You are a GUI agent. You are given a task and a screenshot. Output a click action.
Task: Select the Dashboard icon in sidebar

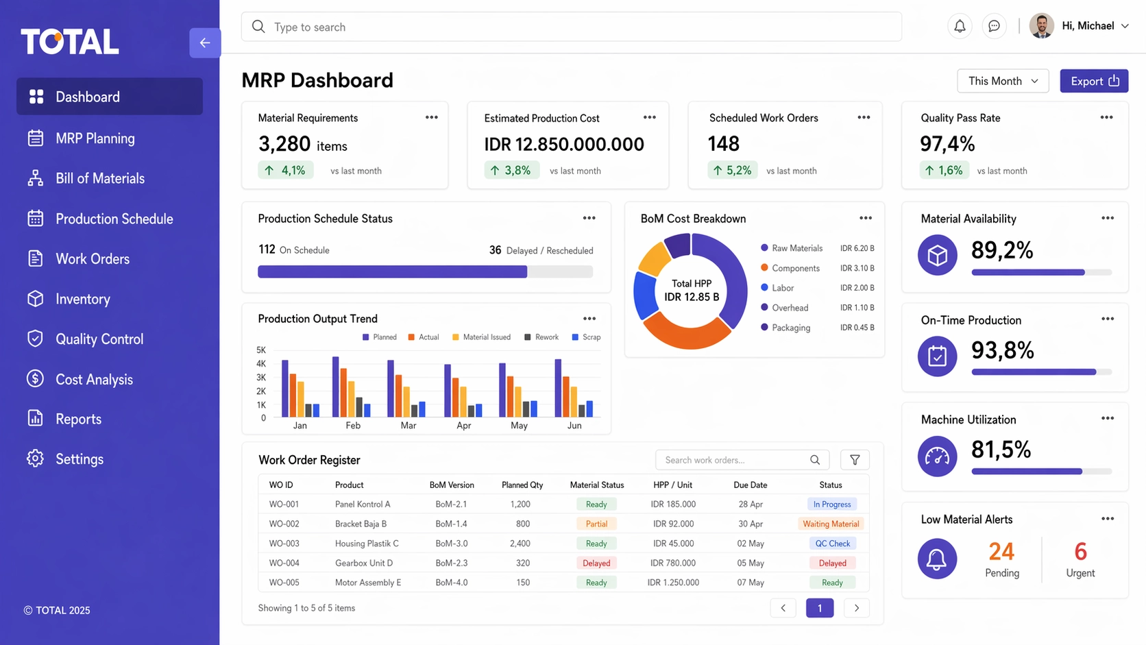point(36,96)
